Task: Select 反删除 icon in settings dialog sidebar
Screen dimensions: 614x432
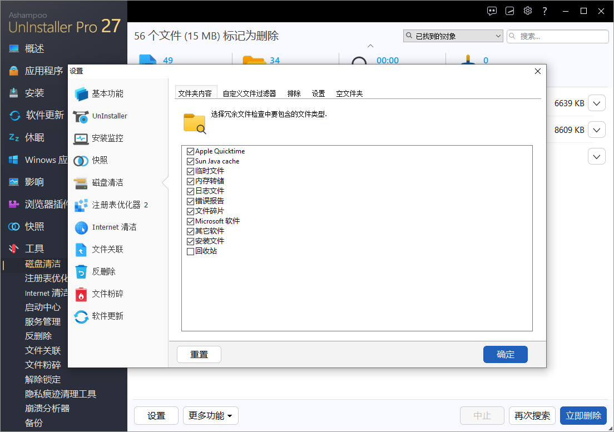Action: coord(81,272)
